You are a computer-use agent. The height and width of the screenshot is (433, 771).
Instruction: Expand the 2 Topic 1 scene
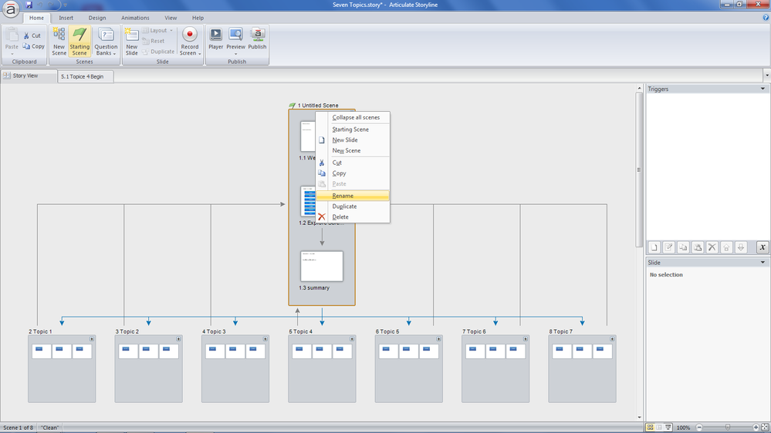92,339
